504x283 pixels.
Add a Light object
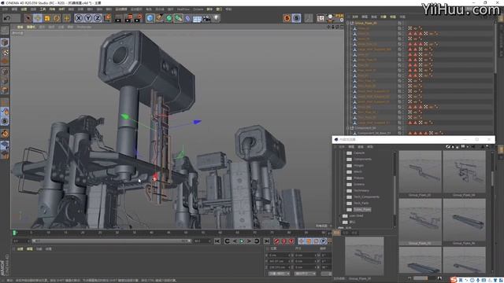[x=216, y=18]
